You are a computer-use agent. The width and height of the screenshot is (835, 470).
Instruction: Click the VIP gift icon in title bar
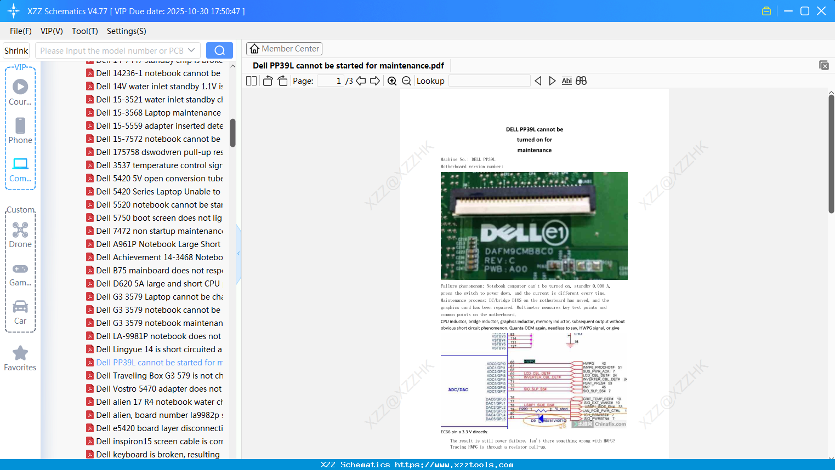(766, 11)
